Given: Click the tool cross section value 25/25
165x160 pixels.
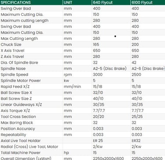Looking at the screenshot, I should (137, 117).
